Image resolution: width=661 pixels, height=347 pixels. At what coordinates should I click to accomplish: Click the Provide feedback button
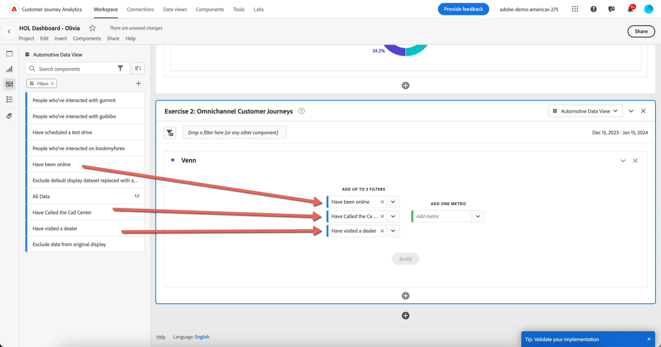point(463,9)
